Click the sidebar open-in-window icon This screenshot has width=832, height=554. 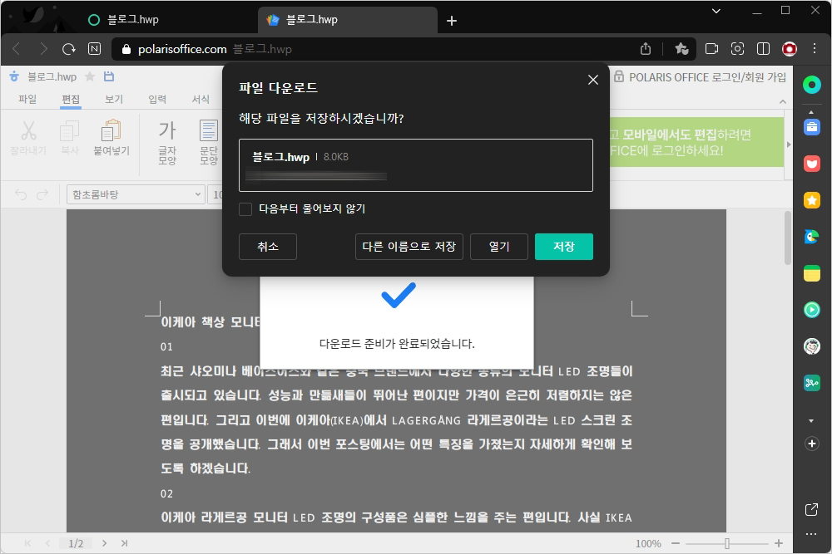811,509
